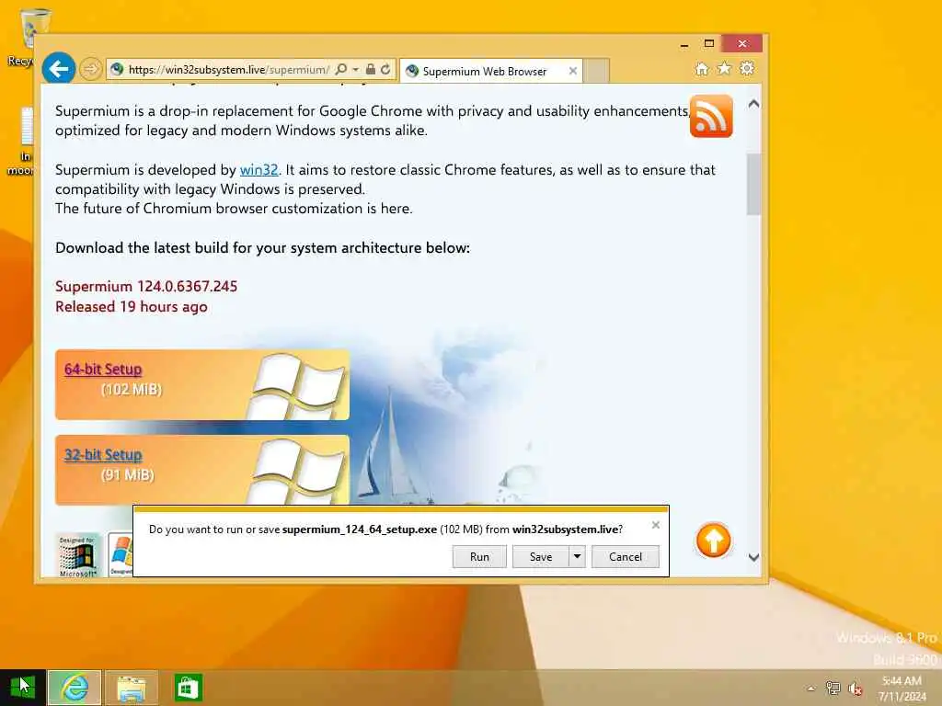This screenshot has width=942, height=706.
Task: Cancel the download prompt
Action: click(x=626, y=556)
